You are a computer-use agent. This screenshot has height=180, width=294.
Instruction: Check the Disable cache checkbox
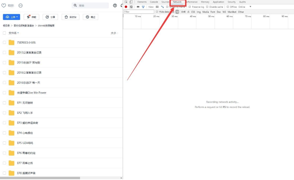coord(207,7)
